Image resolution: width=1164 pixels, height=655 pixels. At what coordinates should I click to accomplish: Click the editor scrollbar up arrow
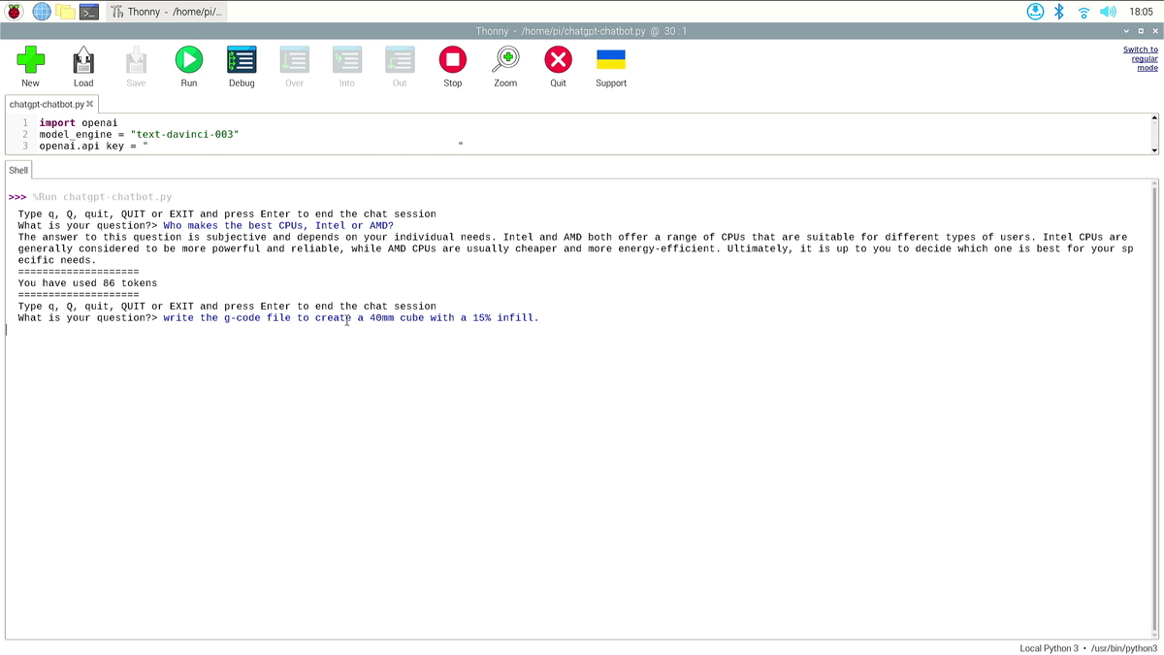[1154, 118]
